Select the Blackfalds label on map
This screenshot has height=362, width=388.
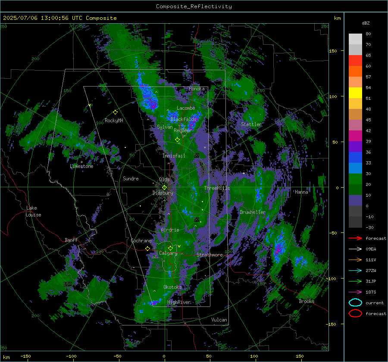point(183,119)
